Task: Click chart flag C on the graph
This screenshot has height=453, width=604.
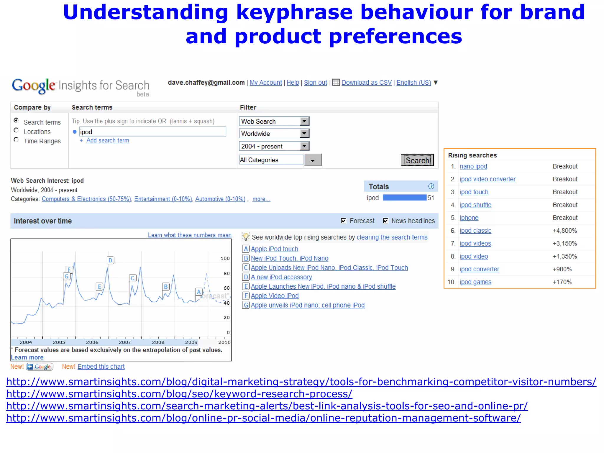Action: [x=133, y=278]
